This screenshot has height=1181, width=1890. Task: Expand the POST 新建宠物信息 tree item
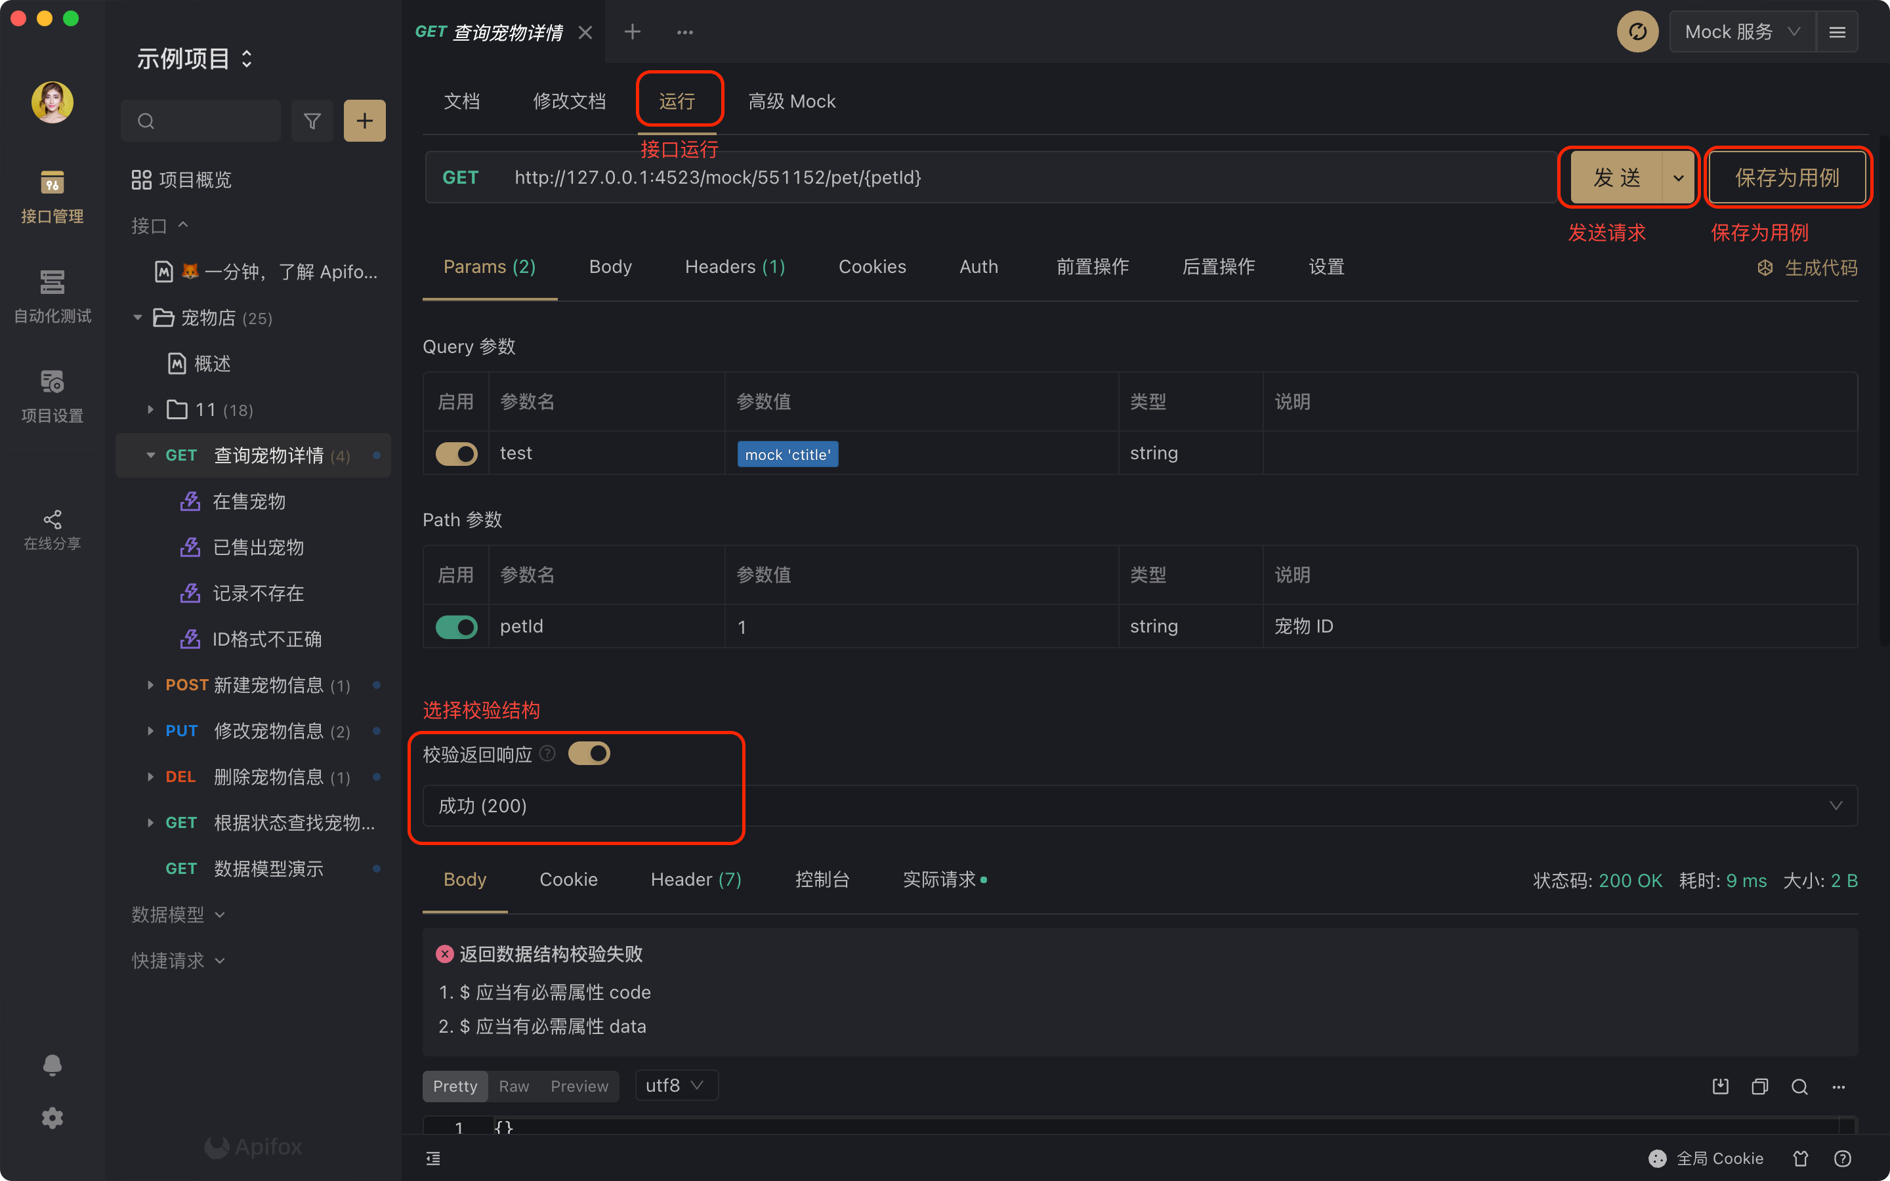click(x=150, y=685)
